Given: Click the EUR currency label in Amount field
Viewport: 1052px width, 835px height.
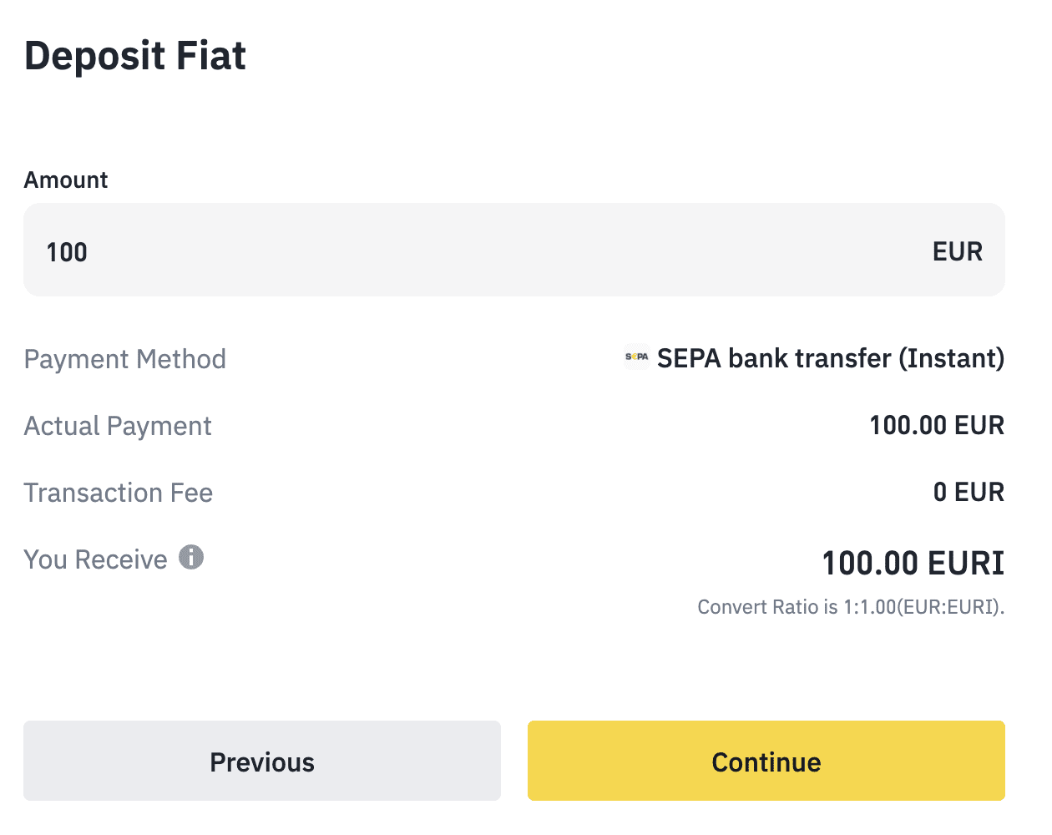Looking at the screenshot, I should tap(957, 251).
